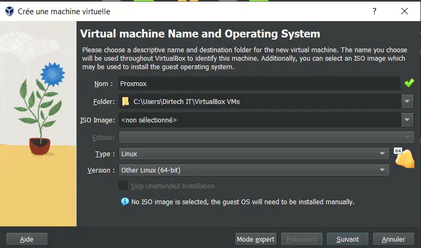This screenshot has height=248, width=421.
Task: Click the Nom text field containing Proxmox
Action: pyautogui.click(x=260, y=83)
